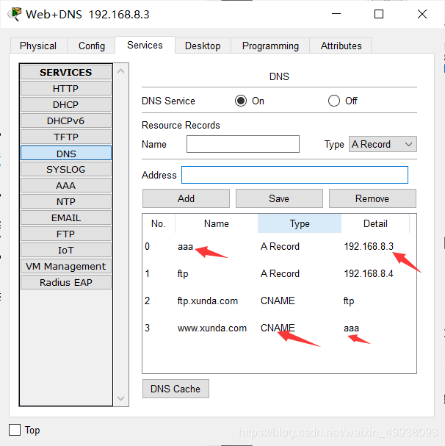The image size is (445, 446).
Task: Open the Attributes tab
Action: coord(341,46)
